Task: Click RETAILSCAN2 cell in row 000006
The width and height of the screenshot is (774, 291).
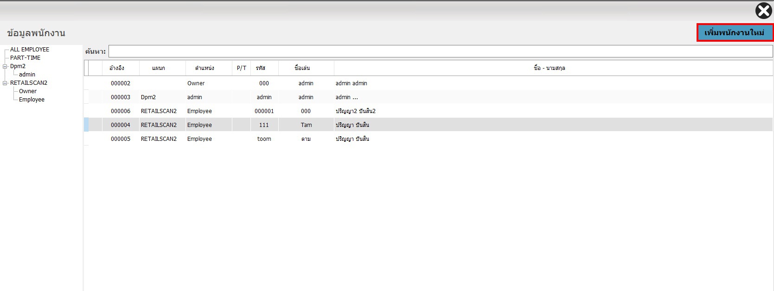Action: point(162,111)
